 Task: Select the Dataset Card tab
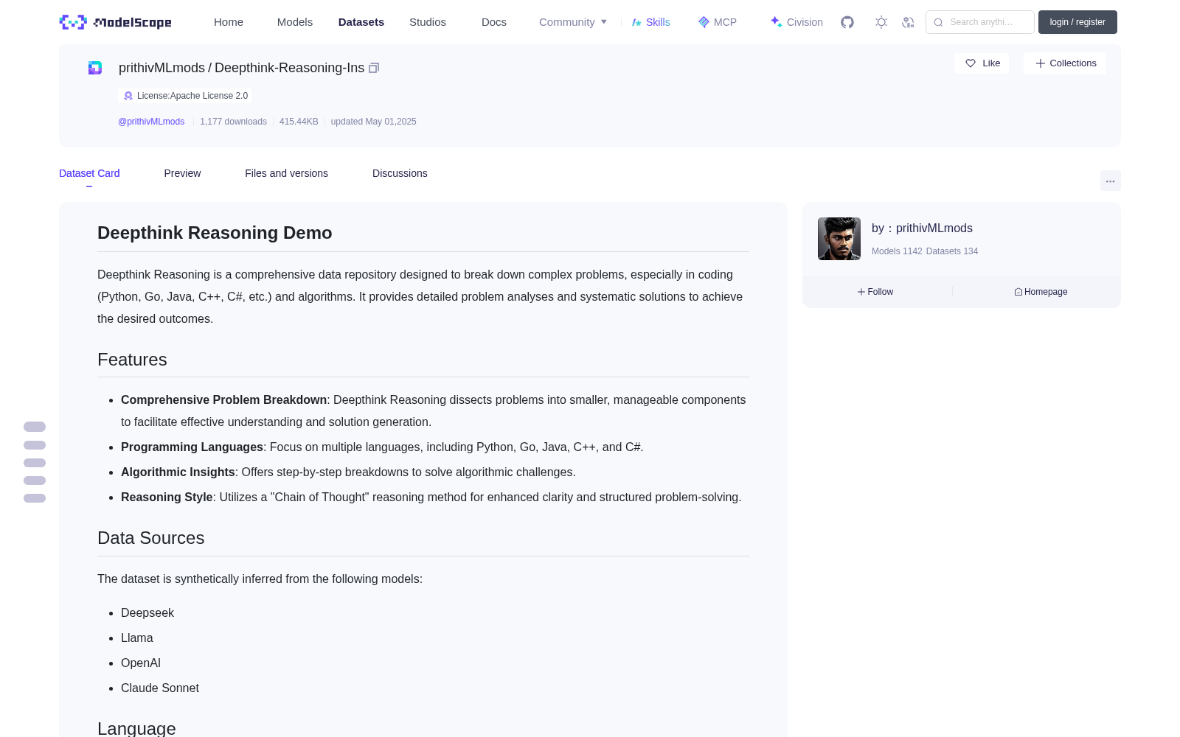point(89,173)
